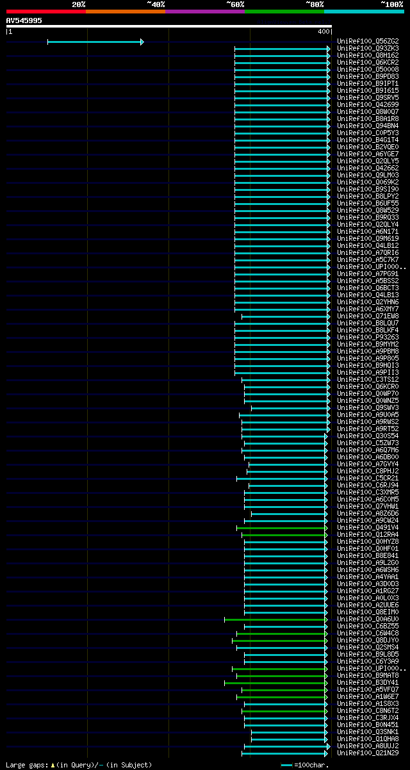Select label UniRef100_A7GVY4
Image resolution: width=410 pixels, height=770 pixels.
click(368, 464)
